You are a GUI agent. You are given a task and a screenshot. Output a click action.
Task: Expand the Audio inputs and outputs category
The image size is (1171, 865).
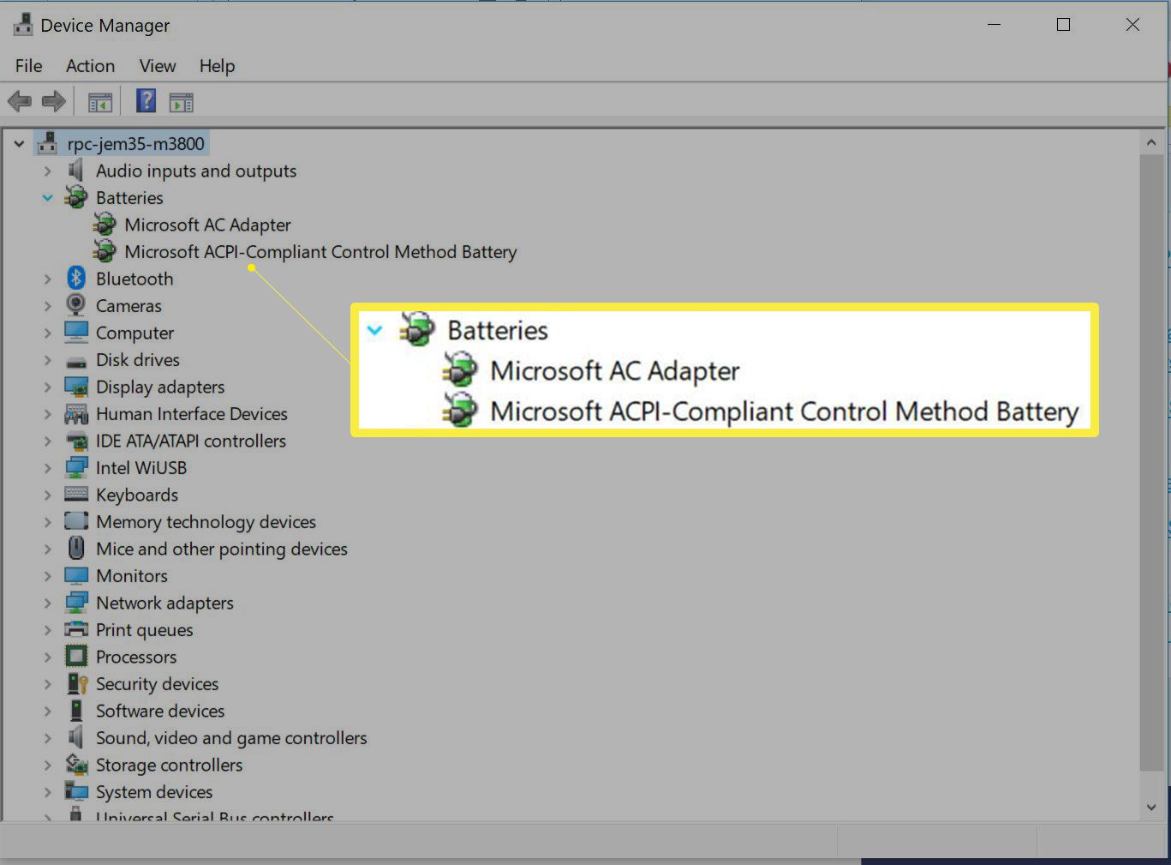coord(48,171)
